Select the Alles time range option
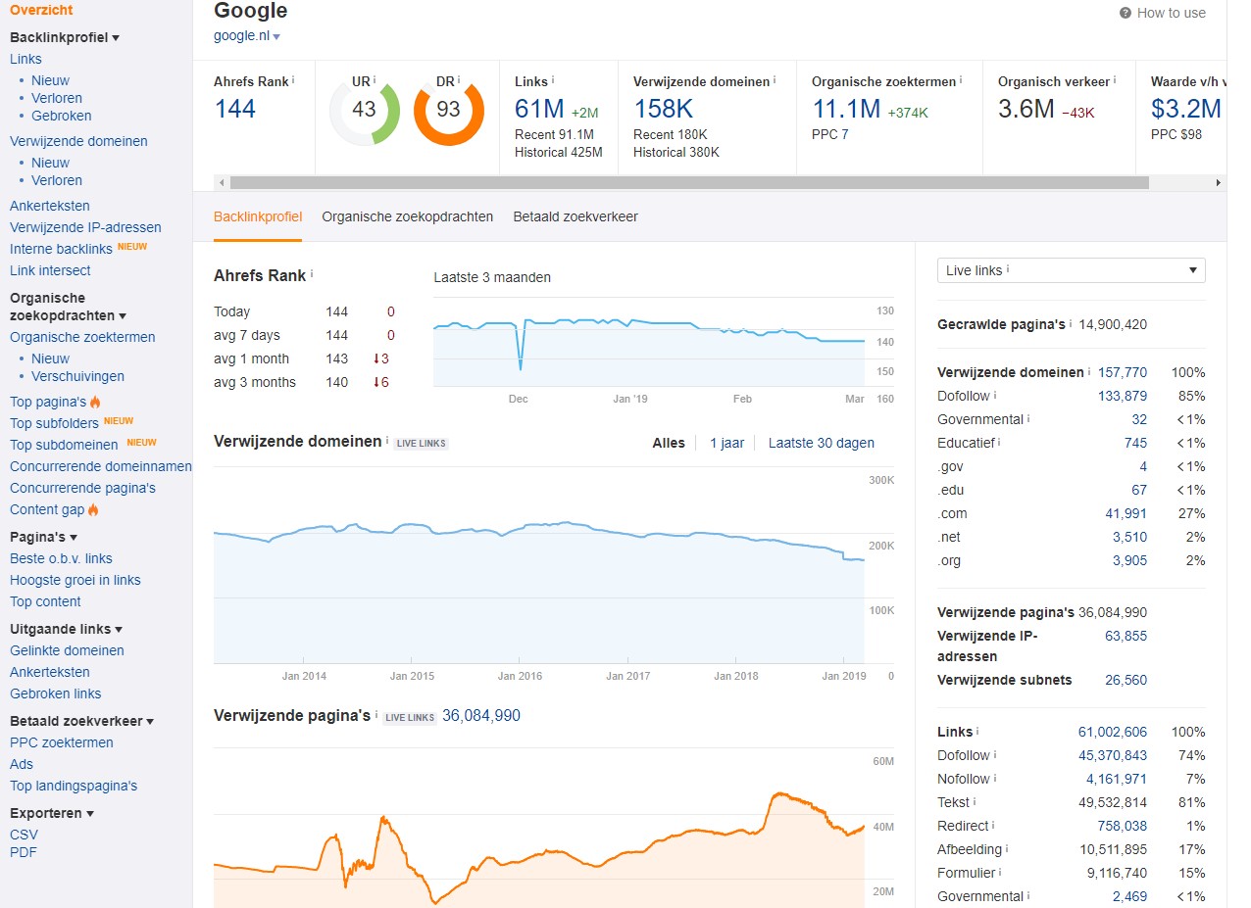Image resolution: width=1251 pixels, height=908 pixels. tap(669, 443)
